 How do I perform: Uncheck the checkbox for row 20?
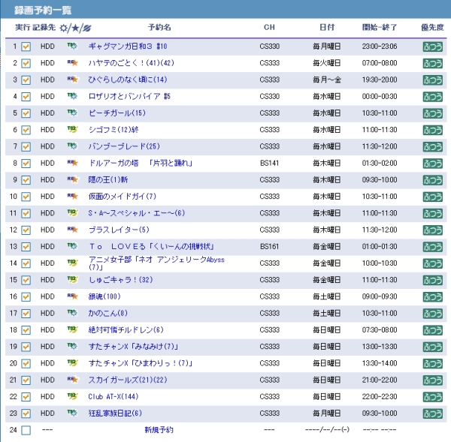[26, 363]
